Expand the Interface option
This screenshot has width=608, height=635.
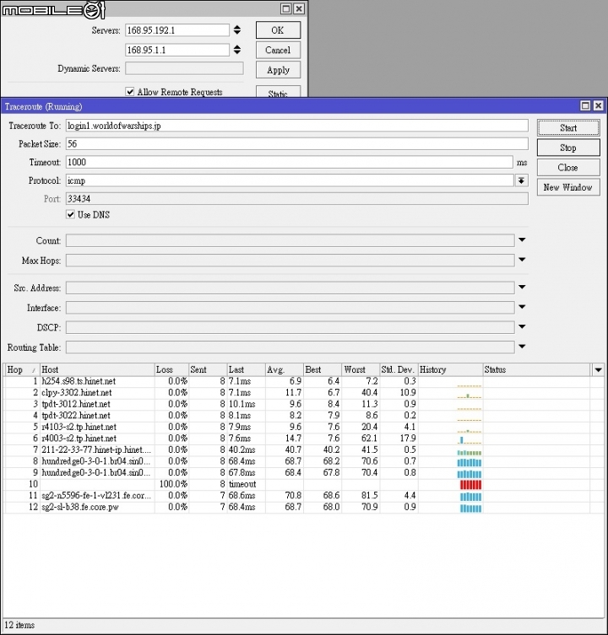coord(522,307)
